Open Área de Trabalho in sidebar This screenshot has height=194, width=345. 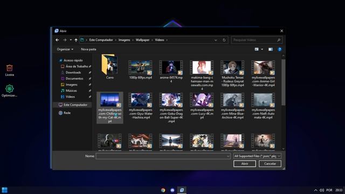point(76,66)
